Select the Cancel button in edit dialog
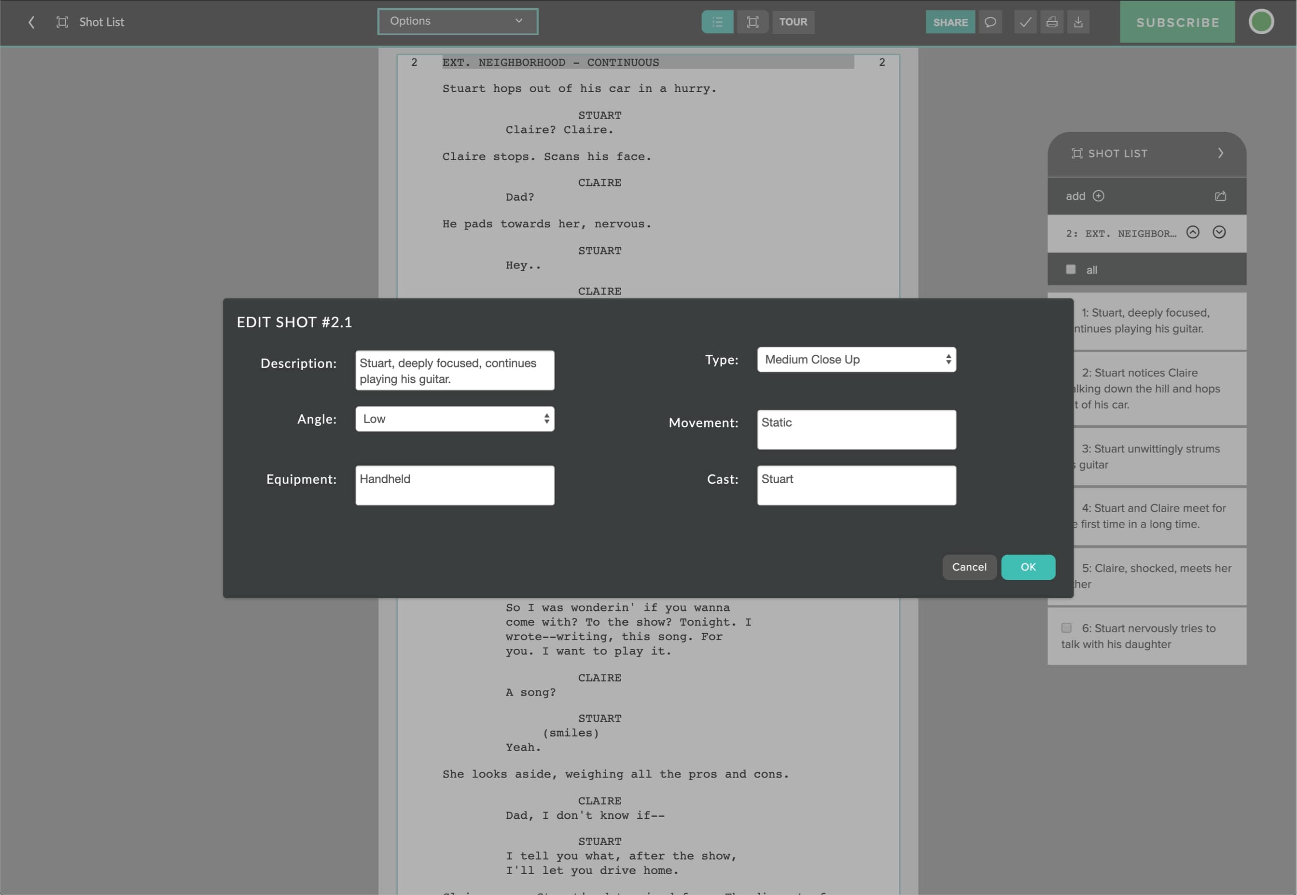Screen dimensions: 1297x895 [969, 567]
